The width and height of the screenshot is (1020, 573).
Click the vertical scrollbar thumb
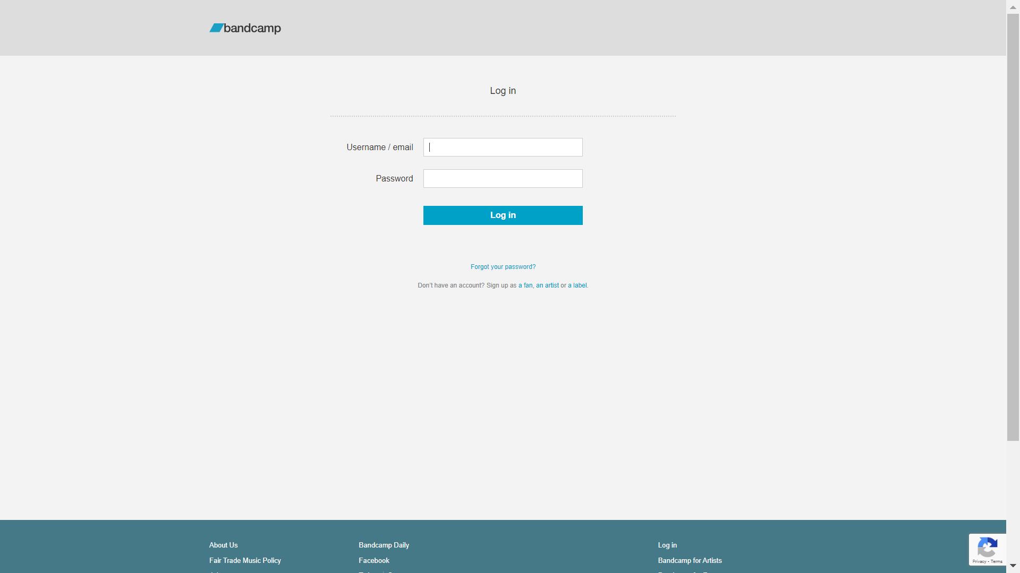click(1013, 227)
